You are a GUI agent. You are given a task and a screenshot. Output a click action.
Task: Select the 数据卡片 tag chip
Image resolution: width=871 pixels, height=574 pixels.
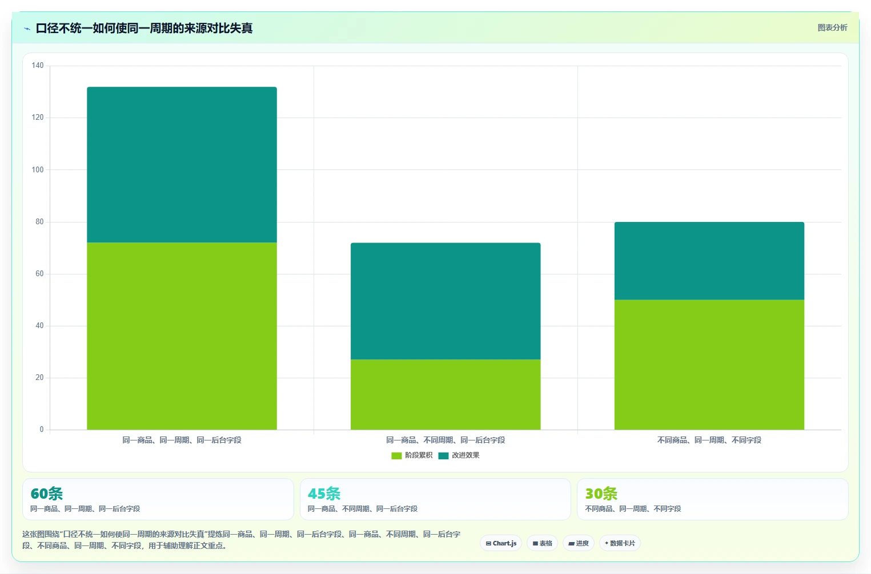[620, 543]
